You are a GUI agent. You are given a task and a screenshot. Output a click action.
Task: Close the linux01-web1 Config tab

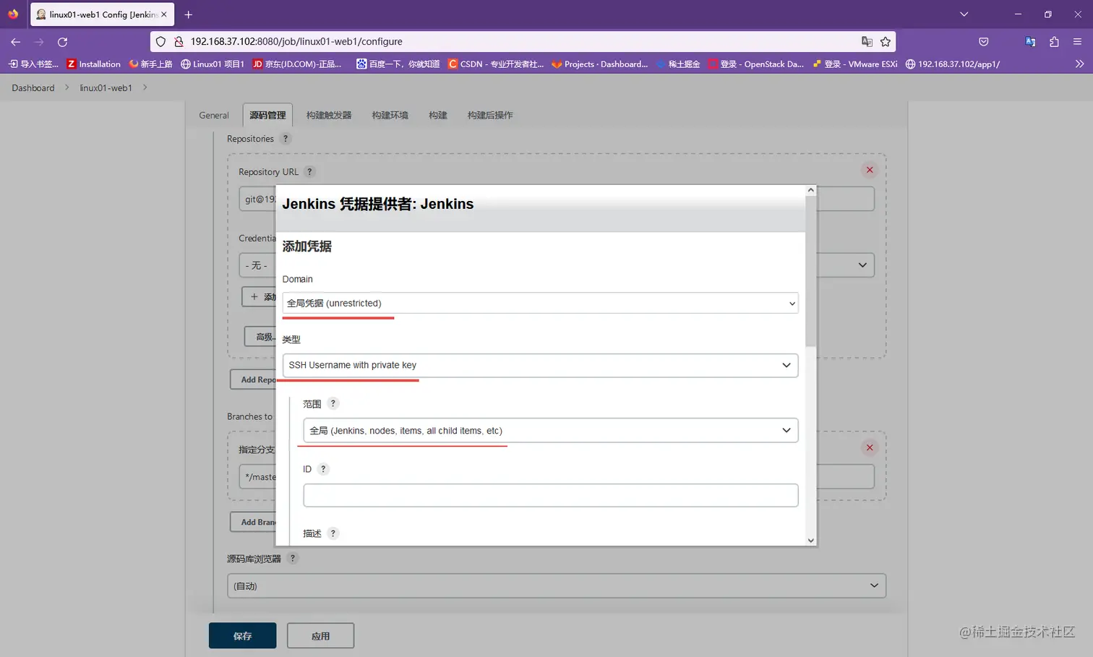point(164,14)
